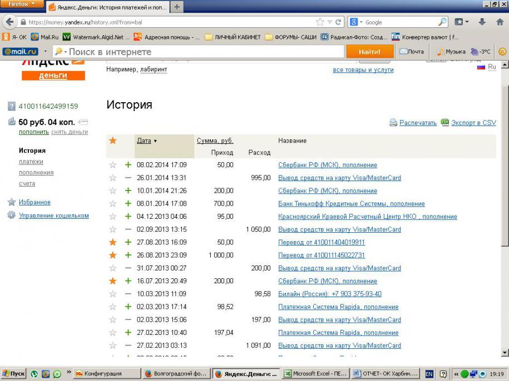Go to the Firefox home page icon
This screenshot has height=381, width=509.
pos(500,22)
